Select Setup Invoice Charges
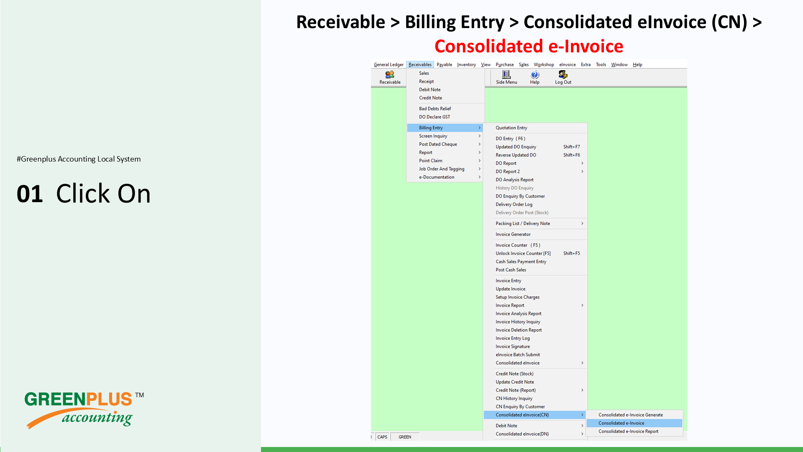Viewport: 803px width, 452px height. click(x=535, y=297)
